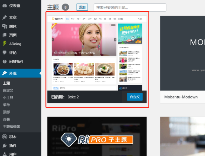Click the Q&A plugin question icon
This screenshot has height=156, width=205.
4,62
